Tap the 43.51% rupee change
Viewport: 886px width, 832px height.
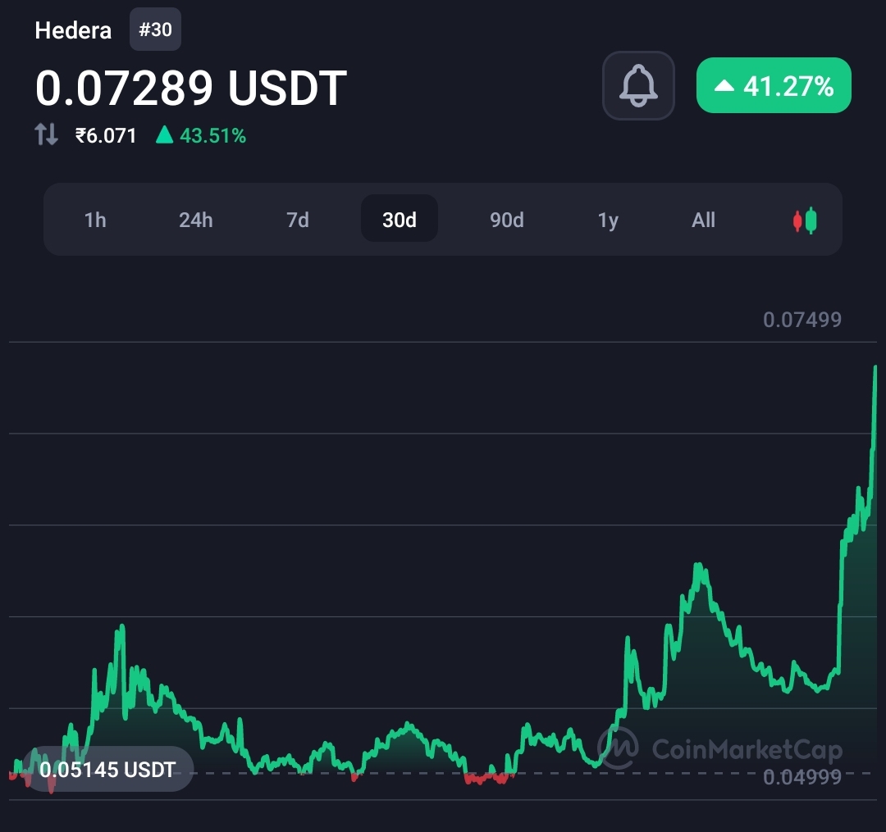[212, 135]
